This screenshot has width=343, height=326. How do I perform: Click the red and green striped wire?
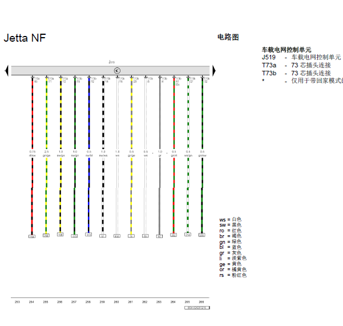[174, 114]
